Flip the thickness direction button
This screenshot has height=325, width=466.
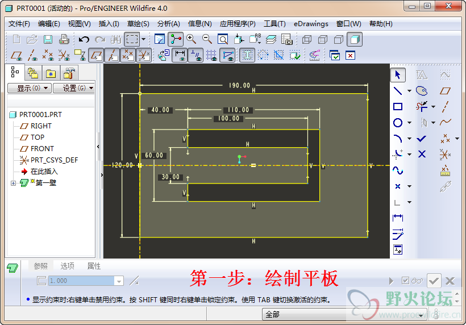[x=134, y=281]
